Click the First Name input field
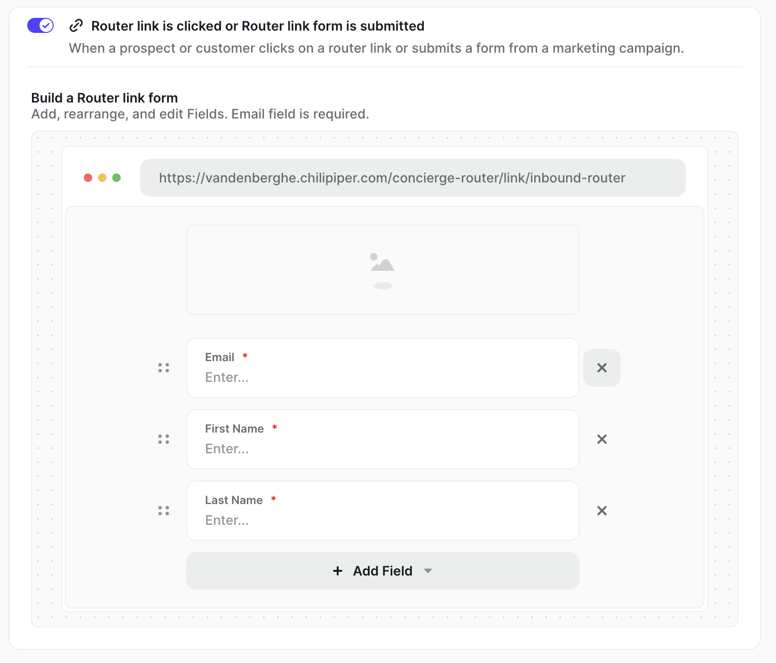 [x=382, y=449]
